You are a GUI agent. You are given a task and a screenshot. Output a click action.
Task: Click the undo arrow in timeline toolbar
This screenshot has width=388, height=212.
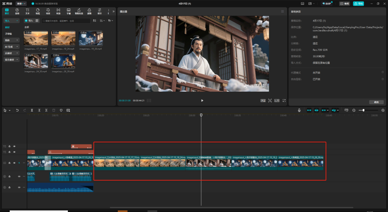(x=17, y=110)
